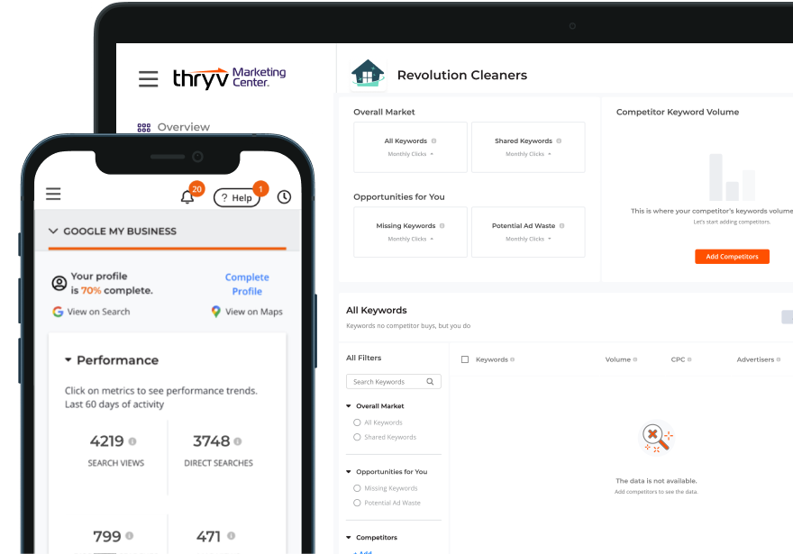Click the info icon next to 4219

point(132,441)
